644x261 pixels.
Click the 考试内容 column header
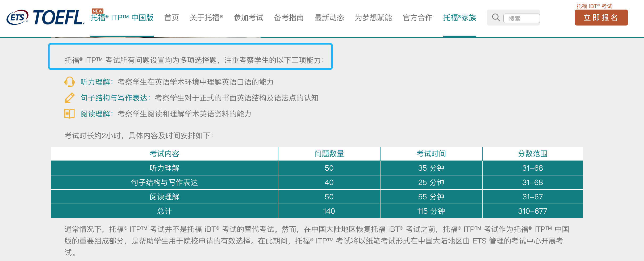coord(164,154)
